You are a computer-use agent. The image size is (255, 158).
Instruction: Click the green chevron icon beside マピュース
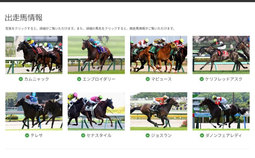[148, 79]
